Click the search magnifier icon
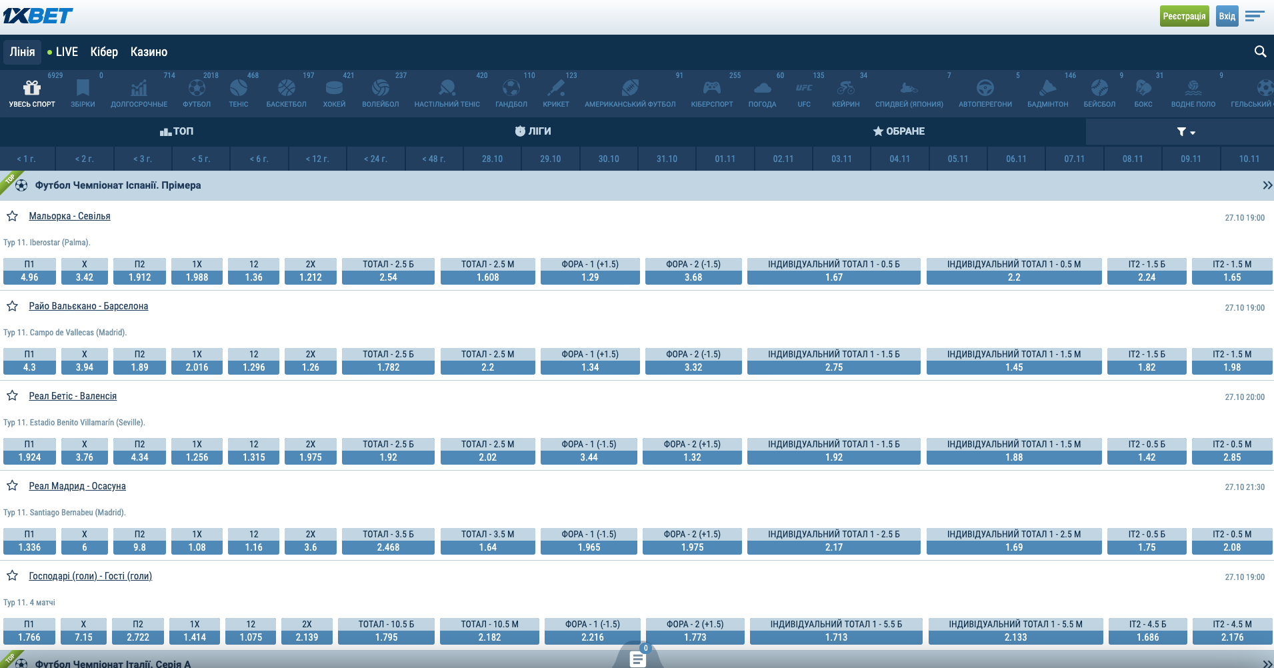The image size is (1274, 668). 1259,52
